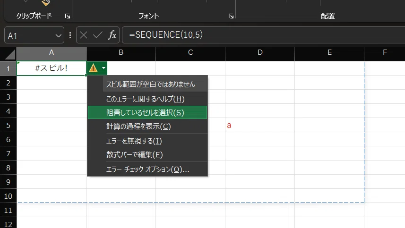
Task: Click the spill error warning icon
Action: 93,68
